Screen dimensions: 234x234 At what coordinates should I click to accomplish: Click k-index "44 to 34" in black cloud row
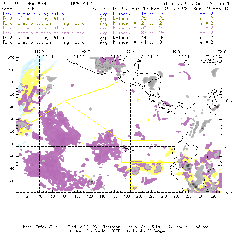[x=153, y=37]
